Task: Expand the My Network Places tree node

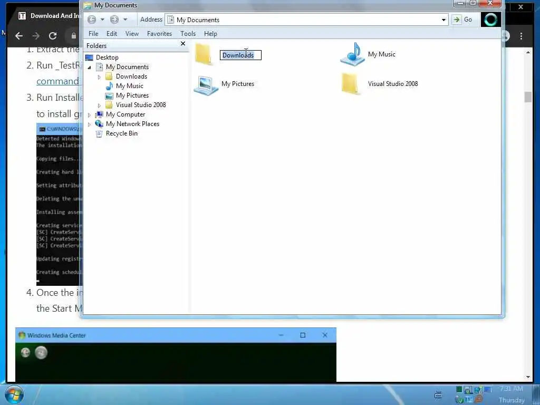Action: (89, 124)
